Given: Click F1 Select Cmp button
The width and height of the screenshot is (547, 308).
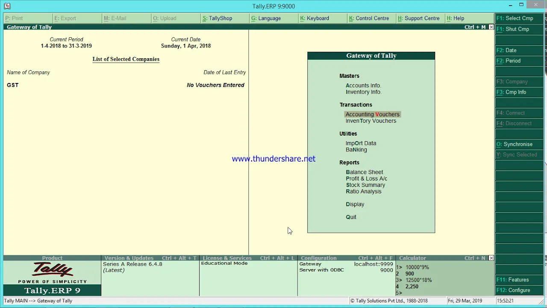Looking at the screenshot, I should 519,18.
